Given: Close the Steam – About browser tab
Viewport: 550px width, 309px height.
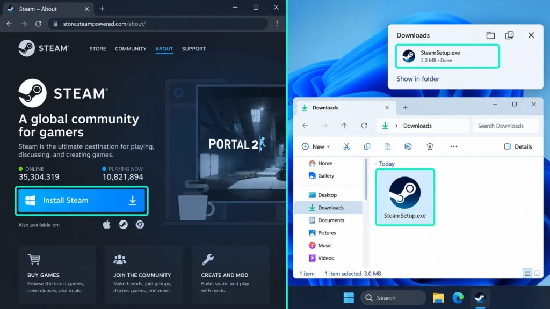Looking at the screenshot, I should (86, 9).
